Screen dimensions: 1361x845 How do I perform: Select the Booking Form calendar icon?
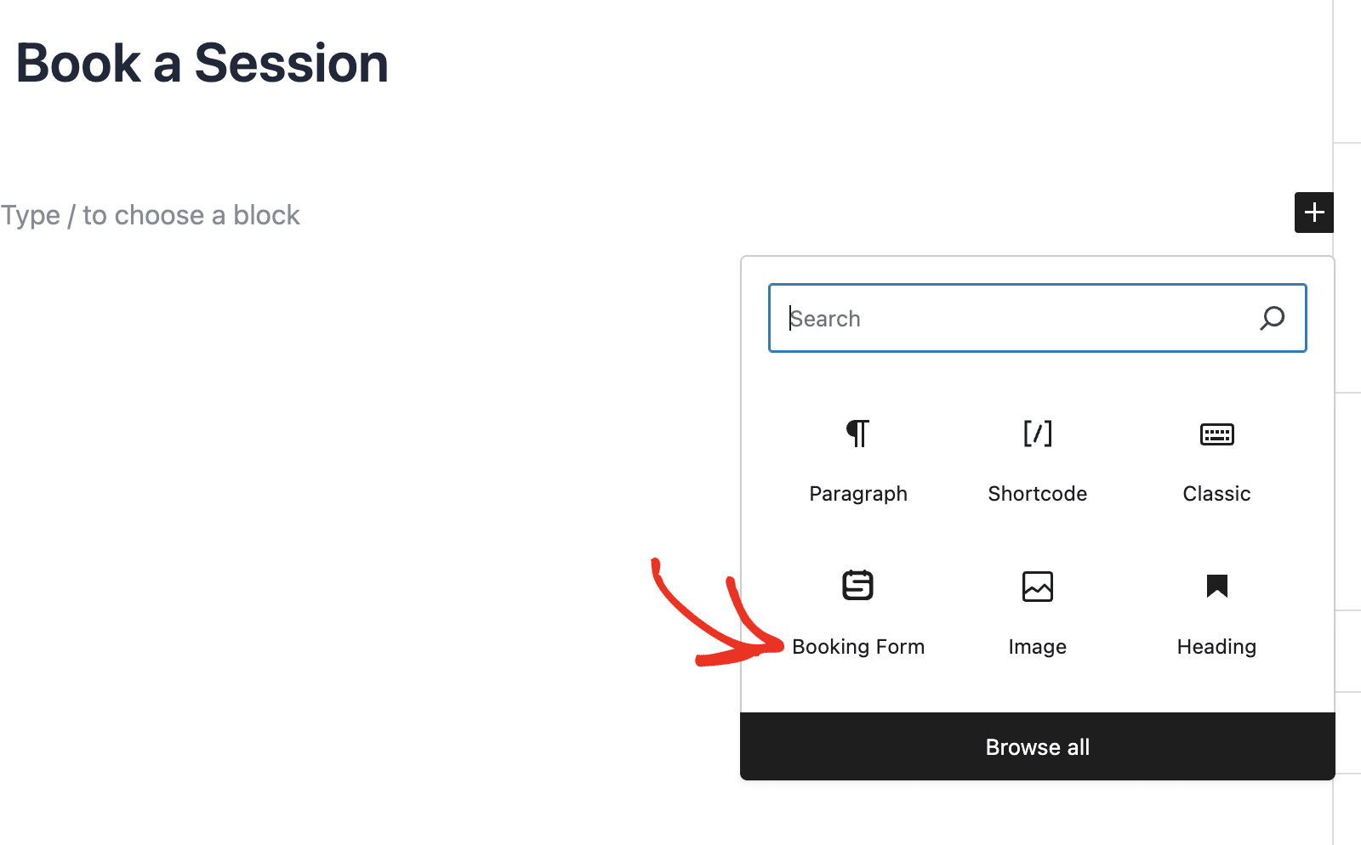[857, 585]
